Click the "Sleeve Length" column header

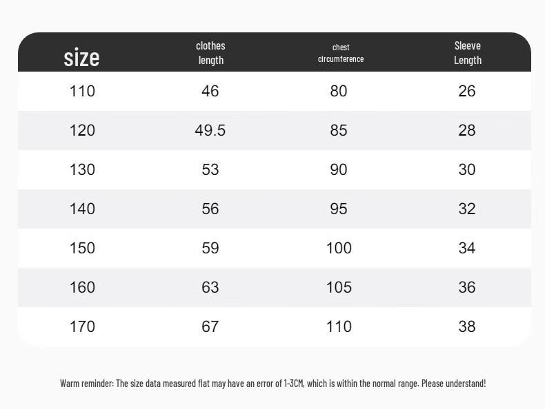click(x=467, y=53)
